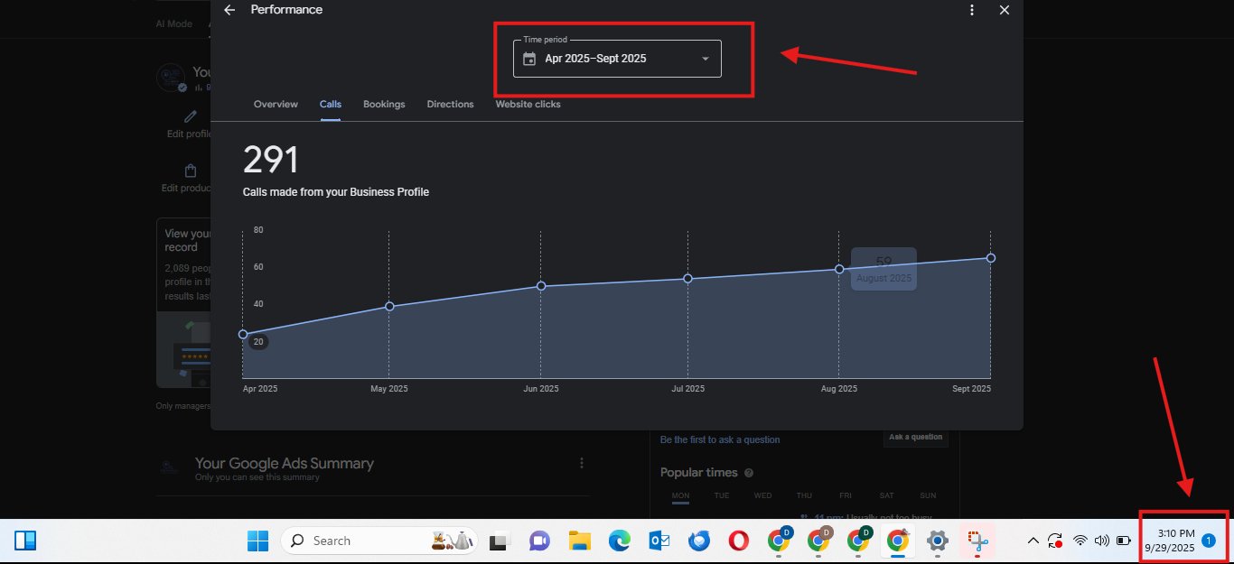Click the AI Mode tab in background page
Viewport: 1234px width, 564px height.
174,23
